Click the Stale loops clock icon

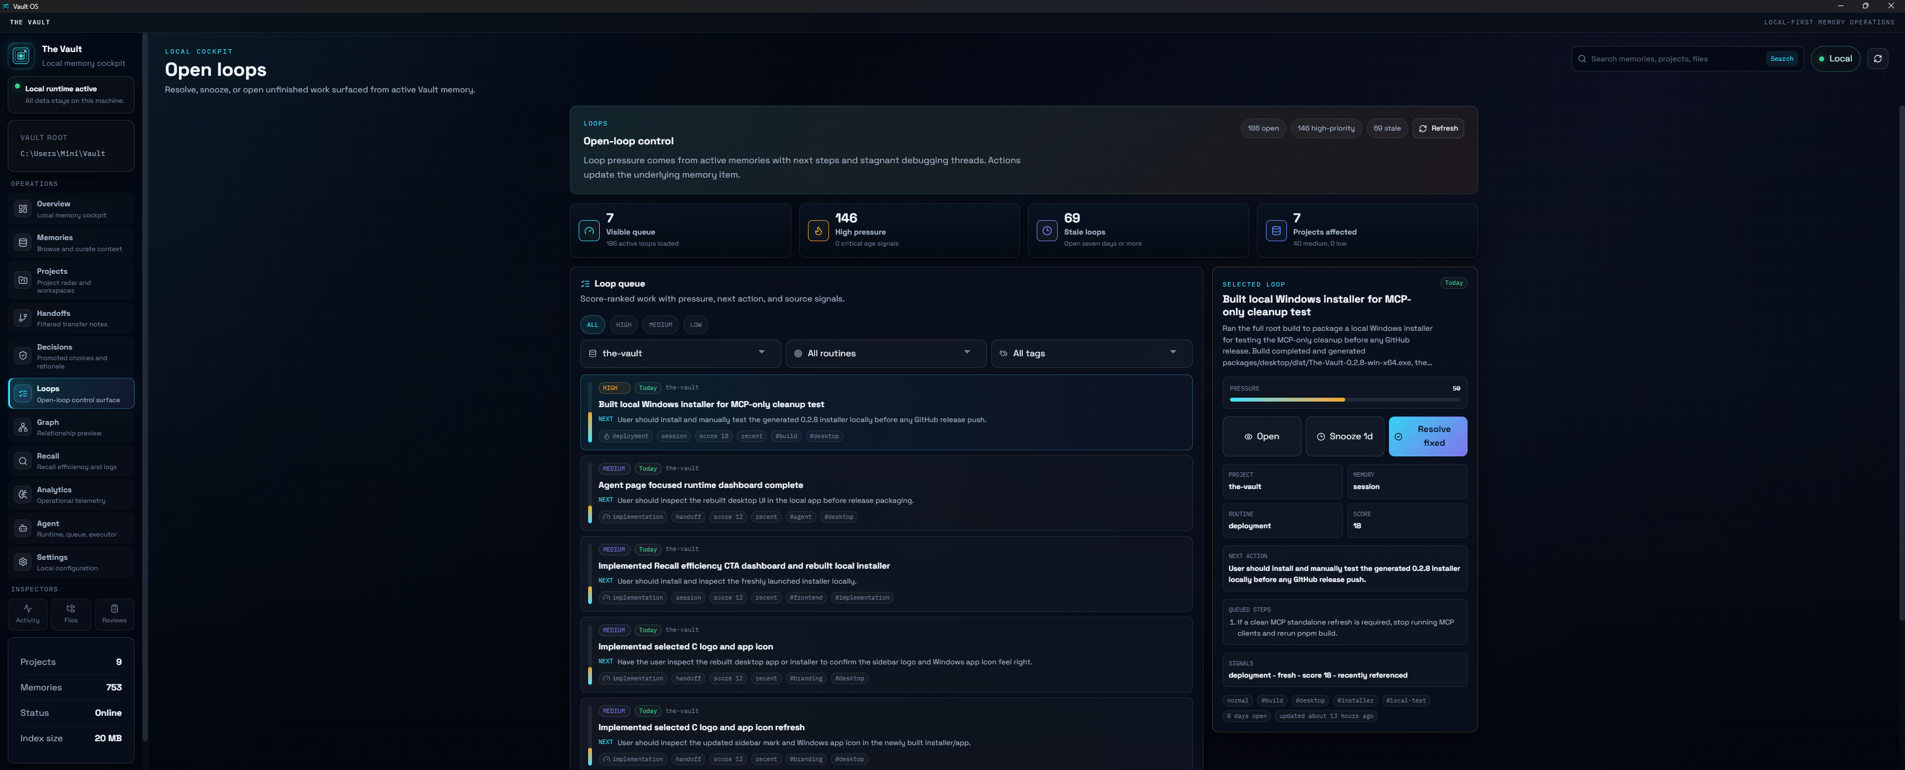(1047, 231)
